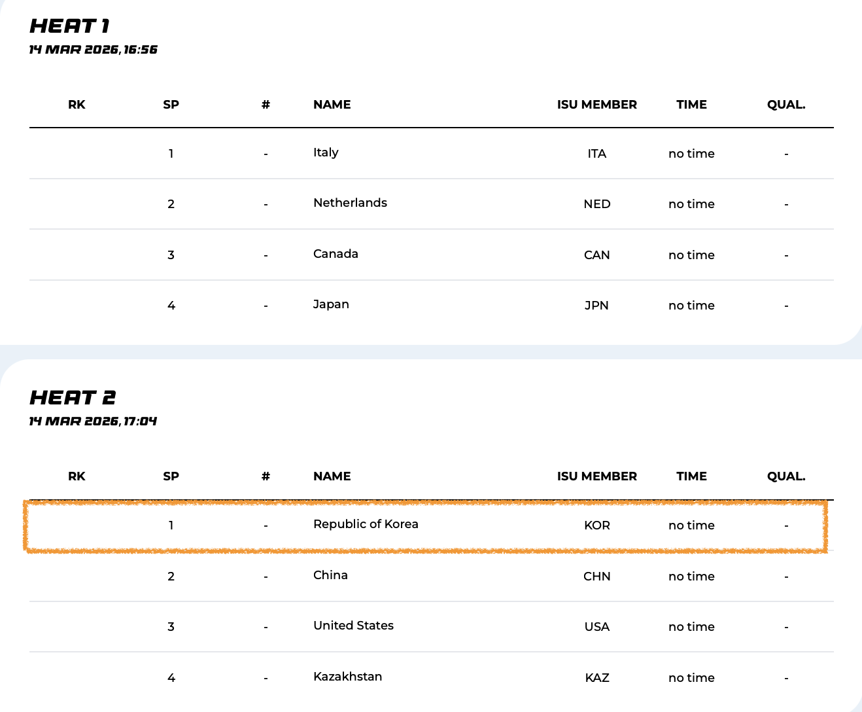Viewport: 862px width, 712px height.
Task: Click the QUAL. column header in Heat 2
Action: [785, 476]
